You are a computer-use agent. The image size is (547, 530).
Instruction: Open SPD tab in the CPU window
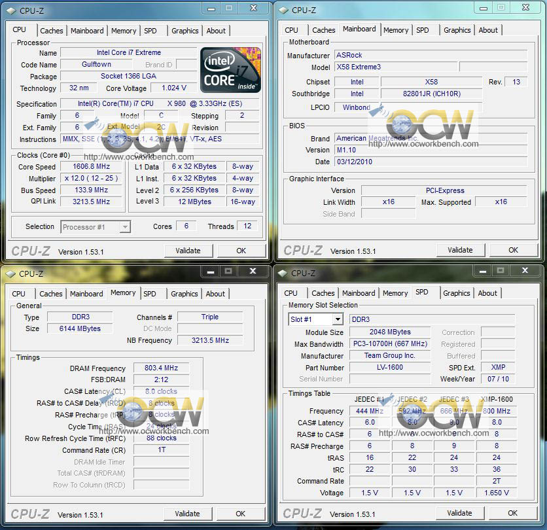click(x=150, y=31)
